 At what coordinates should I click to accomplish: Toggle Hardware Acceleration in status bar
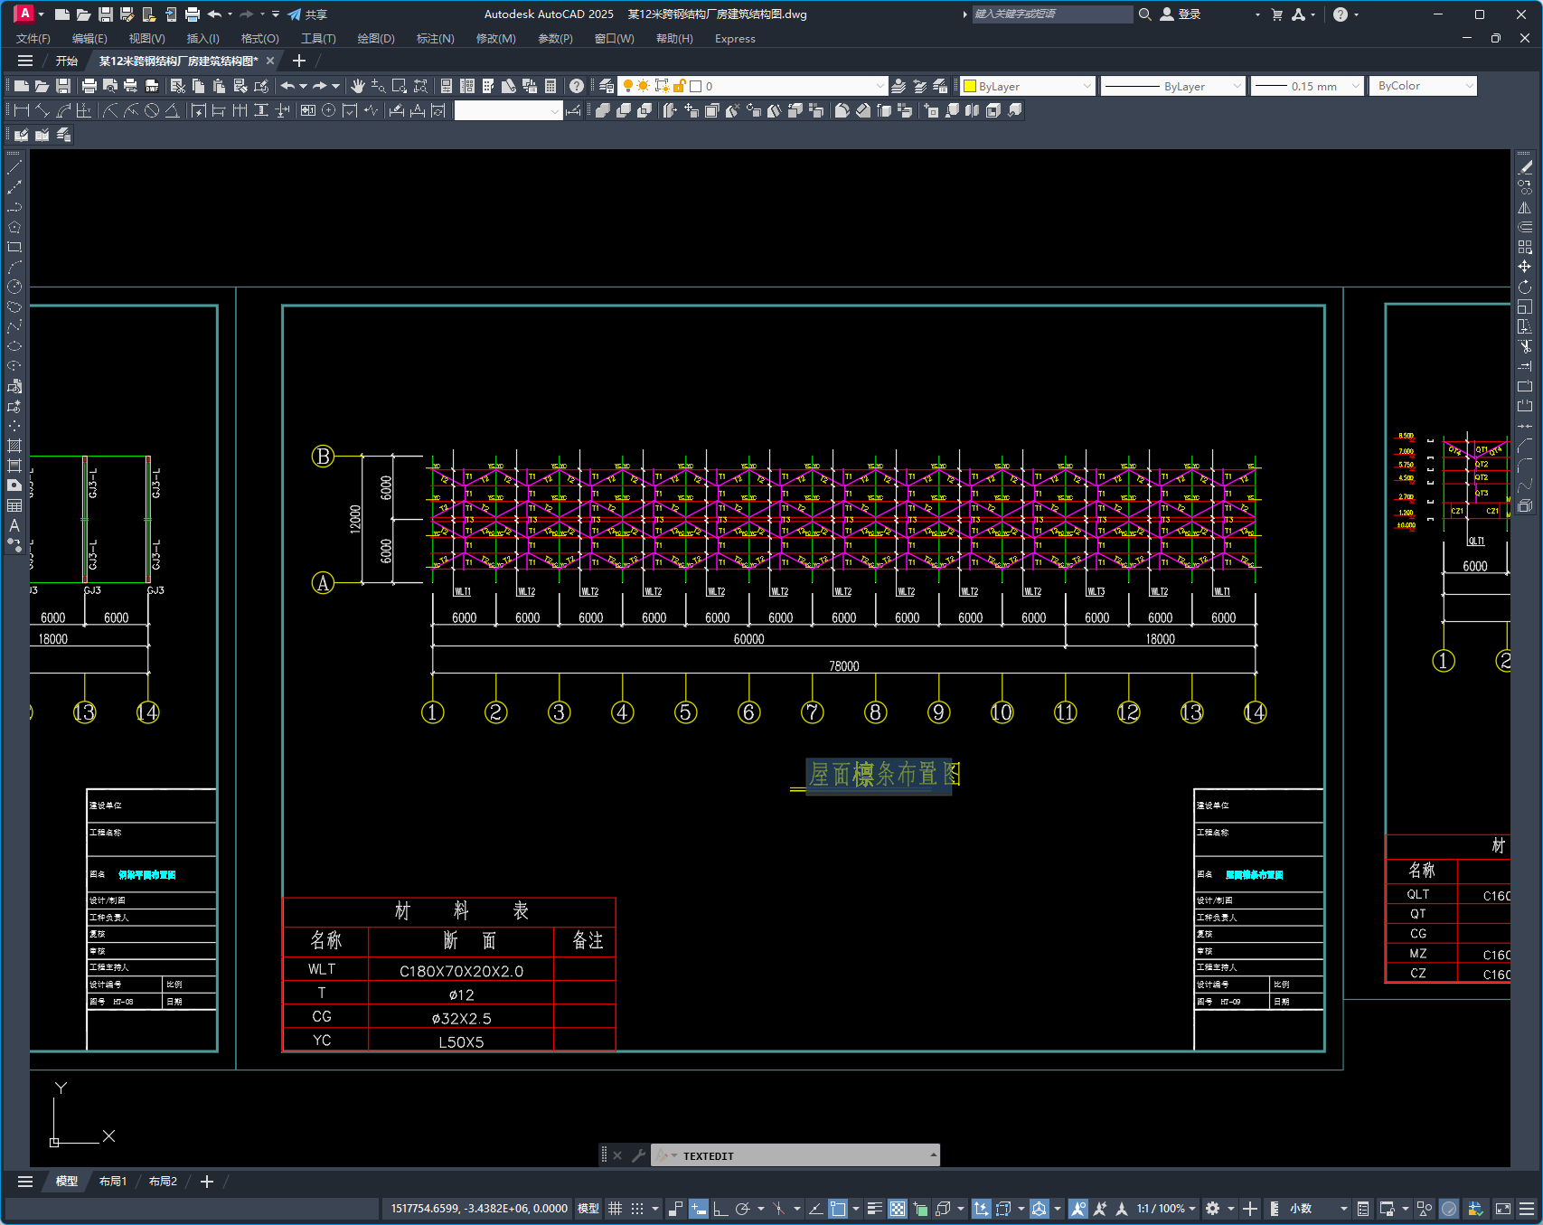click(1449, 1209)
